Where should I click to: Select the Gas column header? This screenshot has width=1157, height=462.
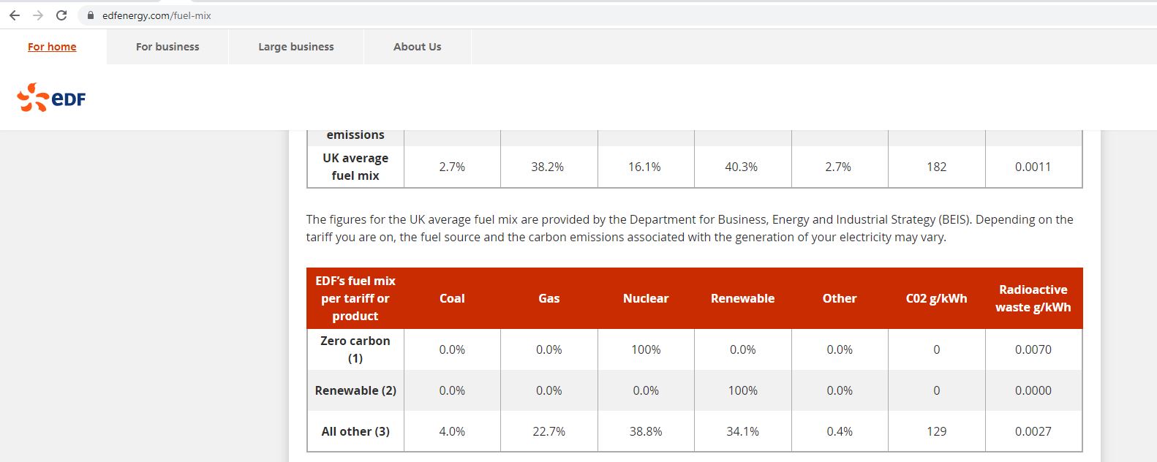pyautogui.click(x=549, y=298)
